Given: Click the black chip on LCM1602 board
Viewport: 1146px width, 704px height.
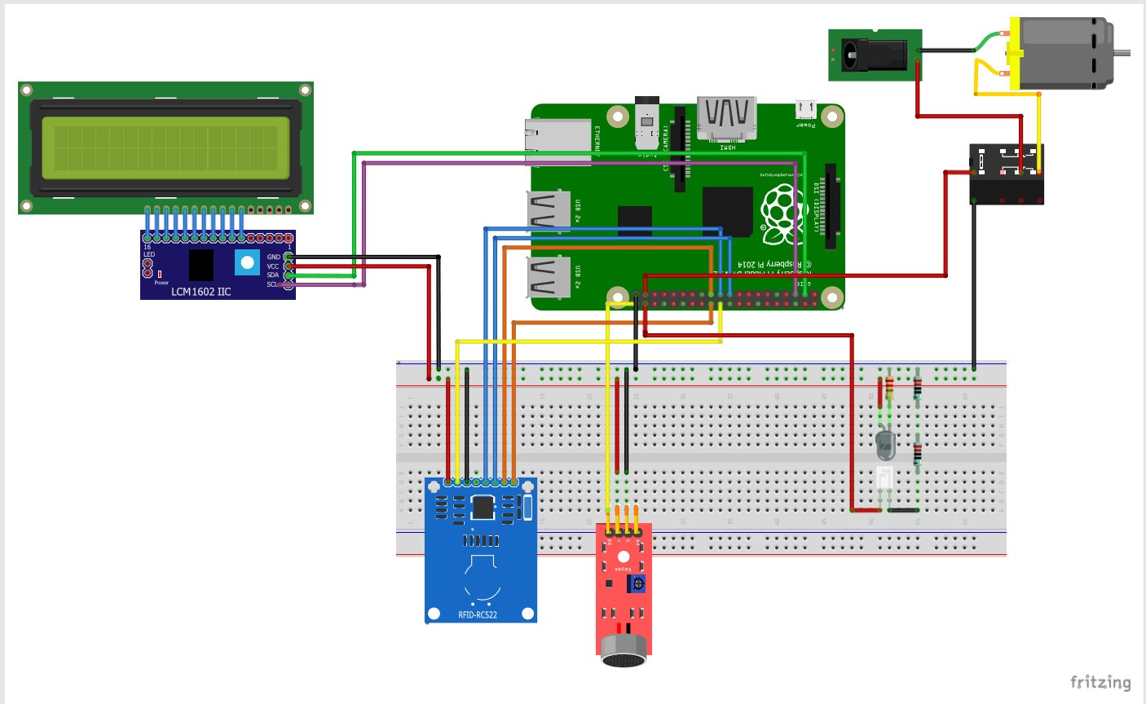Looking at the screenshot, I should (201, 265).
